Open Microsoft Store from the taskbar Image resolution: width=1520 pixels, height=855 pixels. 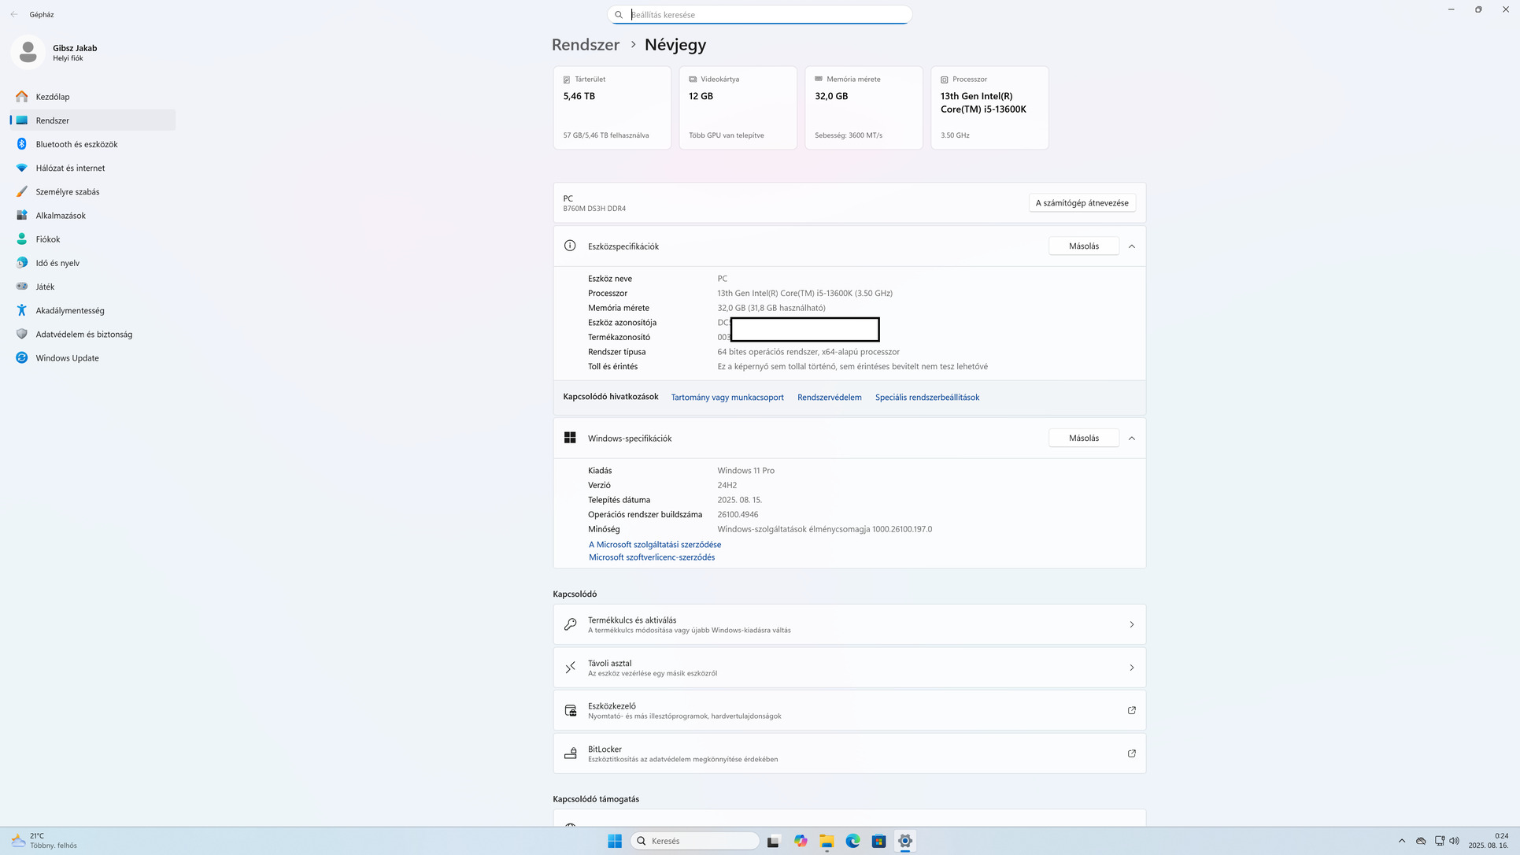[x=878, y=841]
